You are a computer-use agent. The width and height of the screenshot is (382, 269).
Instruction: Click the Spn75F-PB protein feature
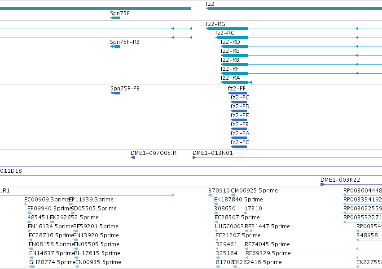pyautogui.click(x=115, y=93)
